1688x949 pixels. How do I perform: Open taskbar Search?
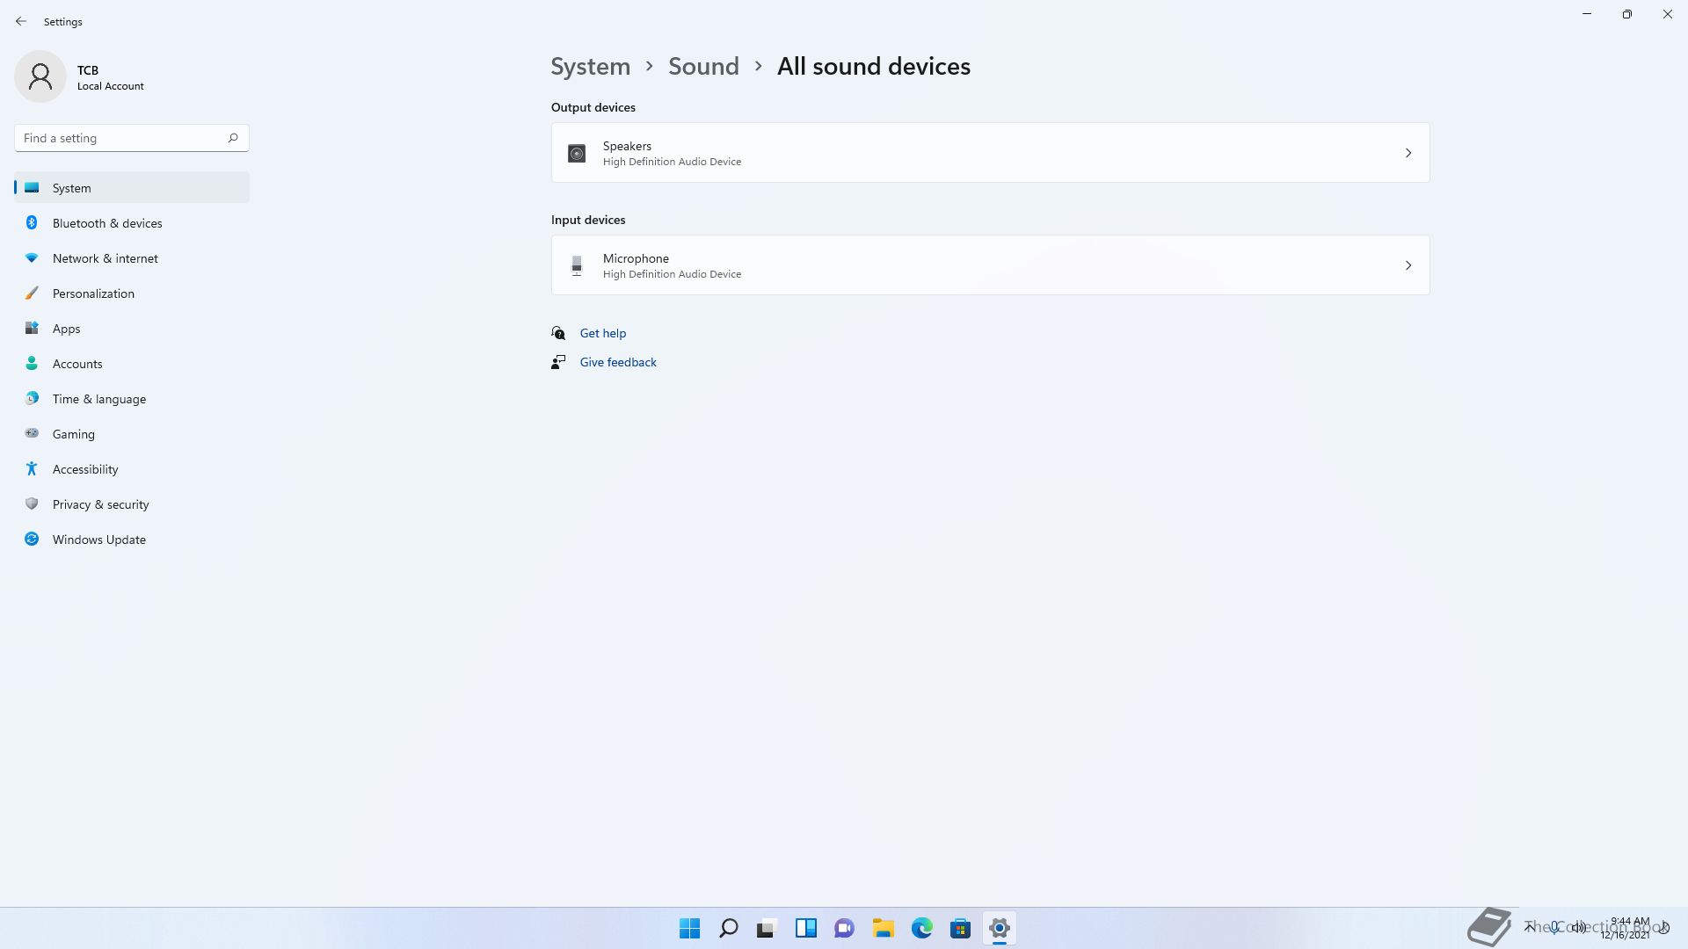point(729,928)
